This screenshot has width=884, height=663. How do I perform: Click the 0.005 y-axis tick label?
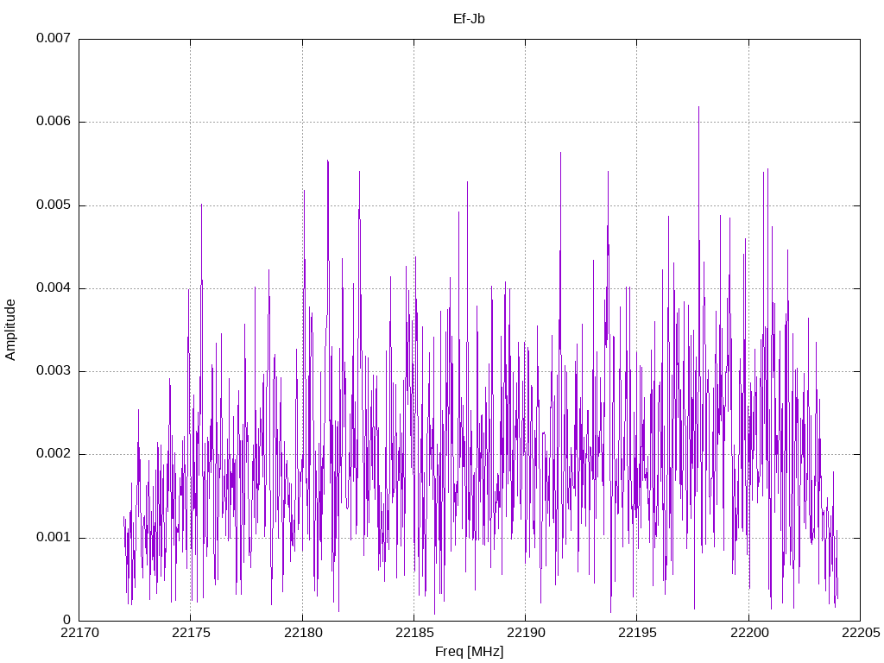click(x=54, y=205)
